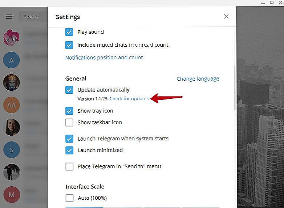Close the Settings panel with X
The image size is (284, 208).
(226, 17)
